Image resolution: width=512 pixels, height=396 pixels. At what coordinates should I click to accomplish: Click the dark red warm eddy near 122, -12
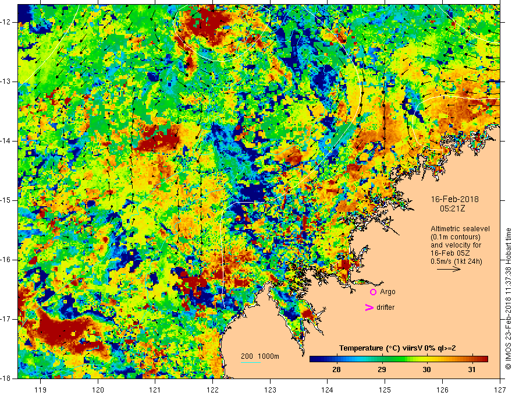pos(209,24)
